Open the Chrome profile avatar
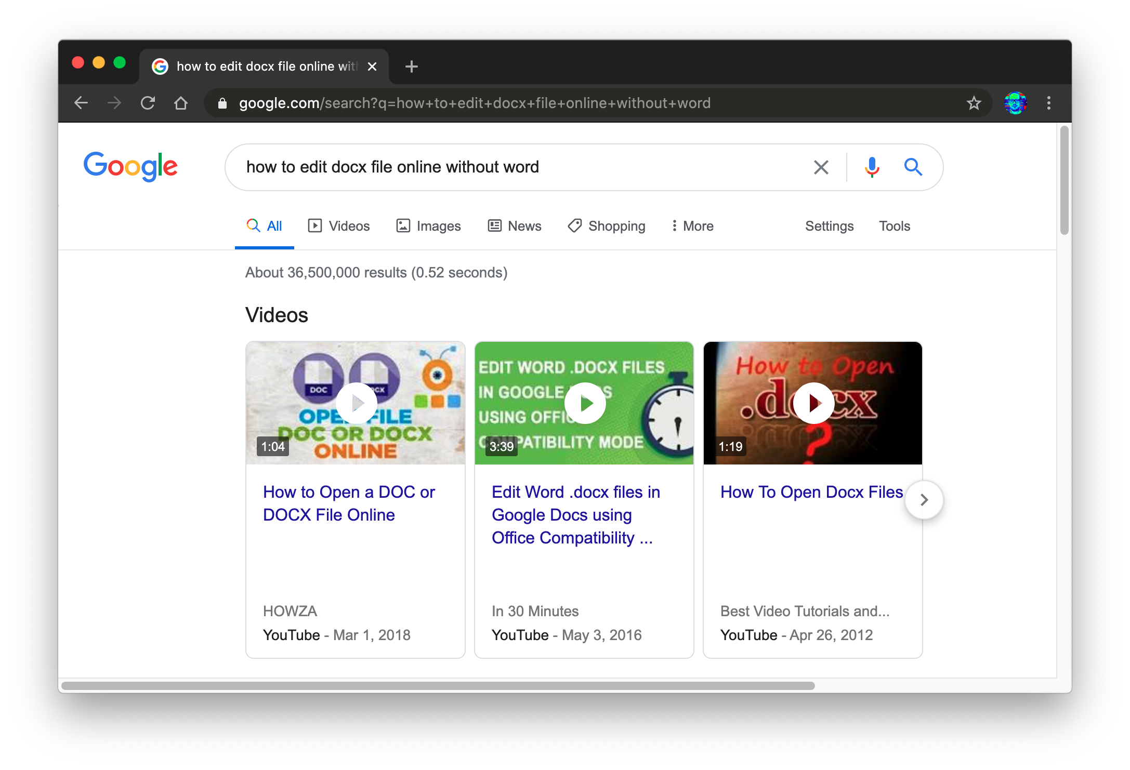This screenshot has width=1130, height=770. click(x=1015, y=103)
